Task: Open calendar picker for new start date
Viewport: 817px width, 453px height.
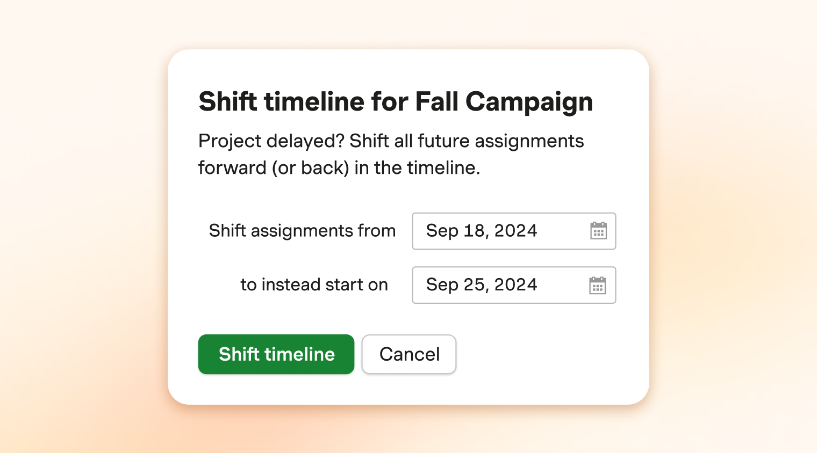Action: tap(597, 285)
